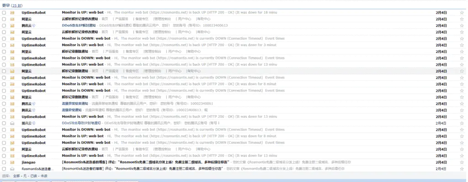Click verified badge beside 腾讯云 on 流量异常结束通知 row
This screenshot has width=468, height=182.
(x=34, y=104)
